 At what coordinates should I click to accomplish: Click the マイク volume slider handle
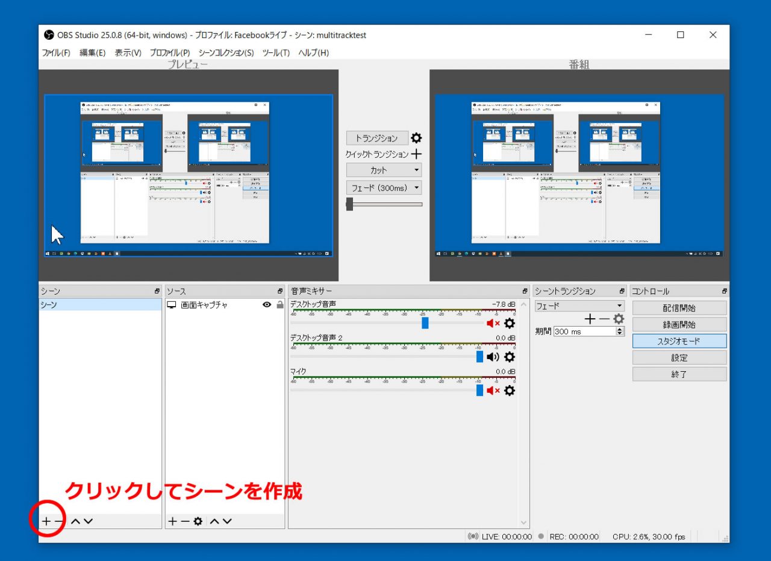click(479, 390)
